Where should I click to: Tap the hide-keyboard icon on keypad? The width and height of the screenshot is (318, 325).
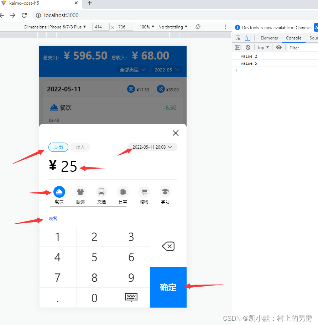[131, 297]
